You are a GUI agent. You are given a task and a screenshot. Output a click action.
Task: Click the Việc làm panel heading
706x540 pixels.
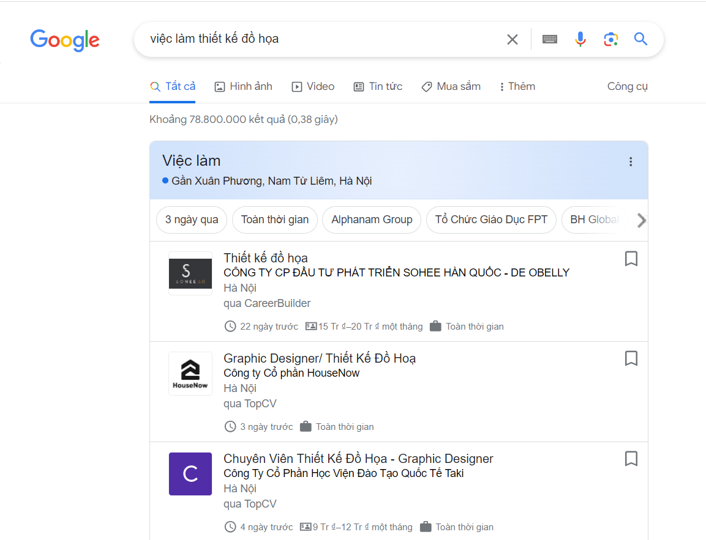pyautogui.click(x=192, y=161)
